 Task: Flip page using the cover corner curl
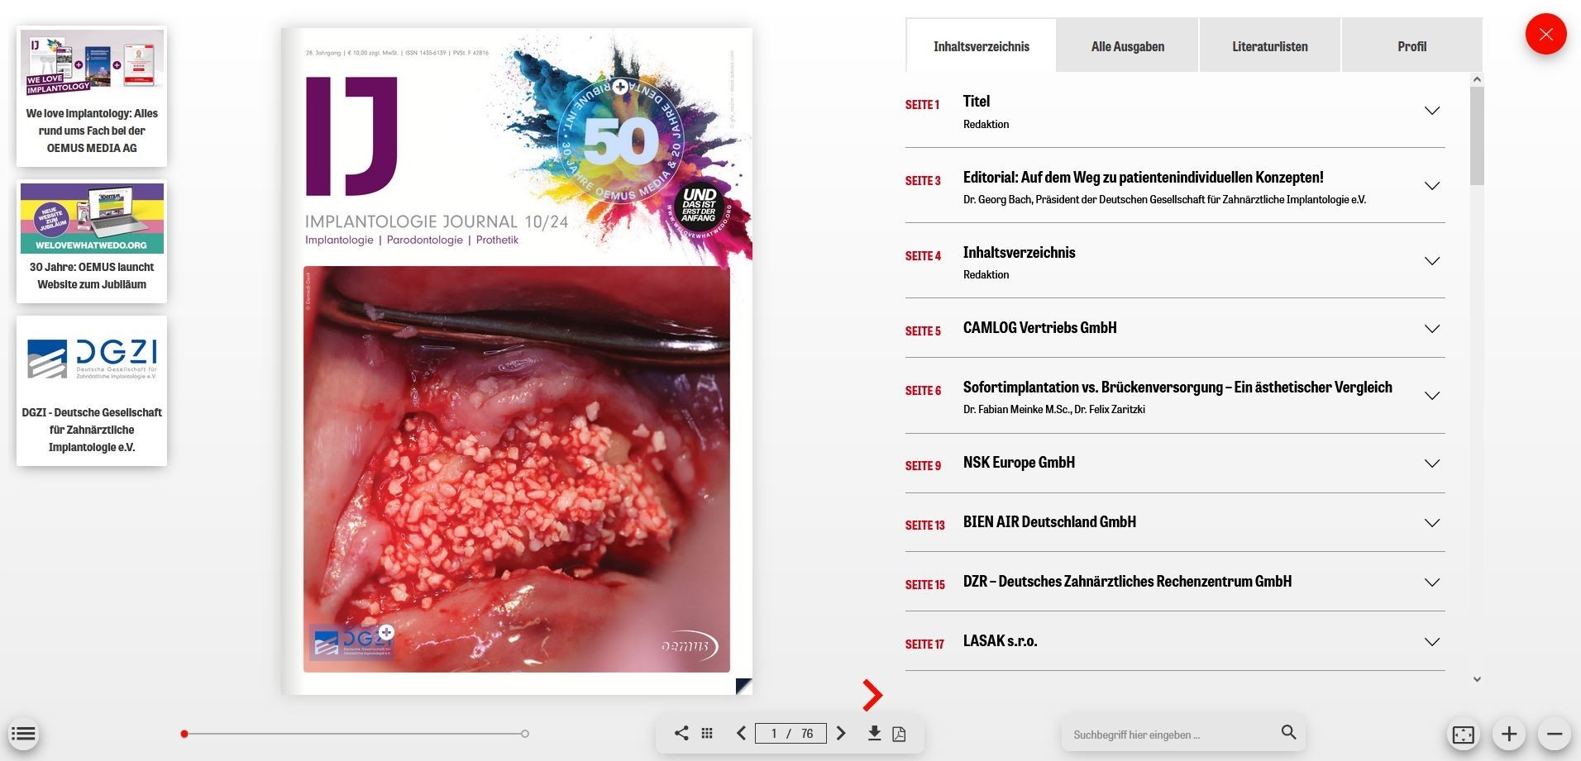coord(743,686)
